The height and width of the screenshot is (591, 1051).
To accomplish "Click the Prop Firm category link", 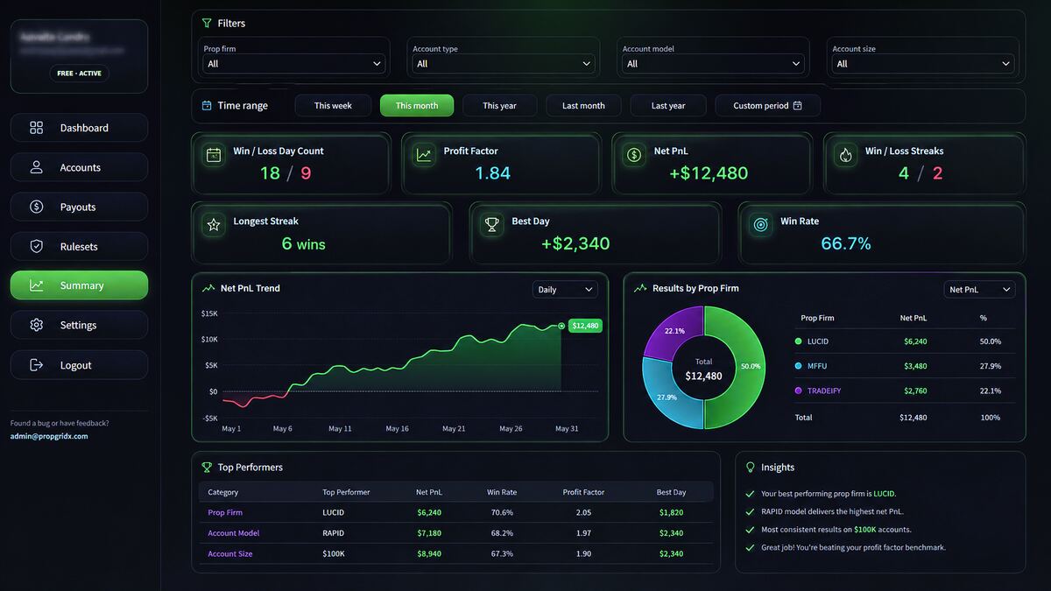I will click(225, 512).
